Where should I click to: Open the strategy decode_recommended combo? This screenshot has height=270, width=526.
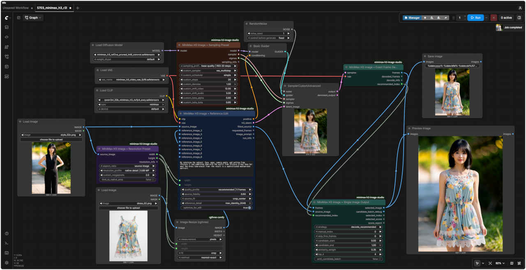(348, 227)
